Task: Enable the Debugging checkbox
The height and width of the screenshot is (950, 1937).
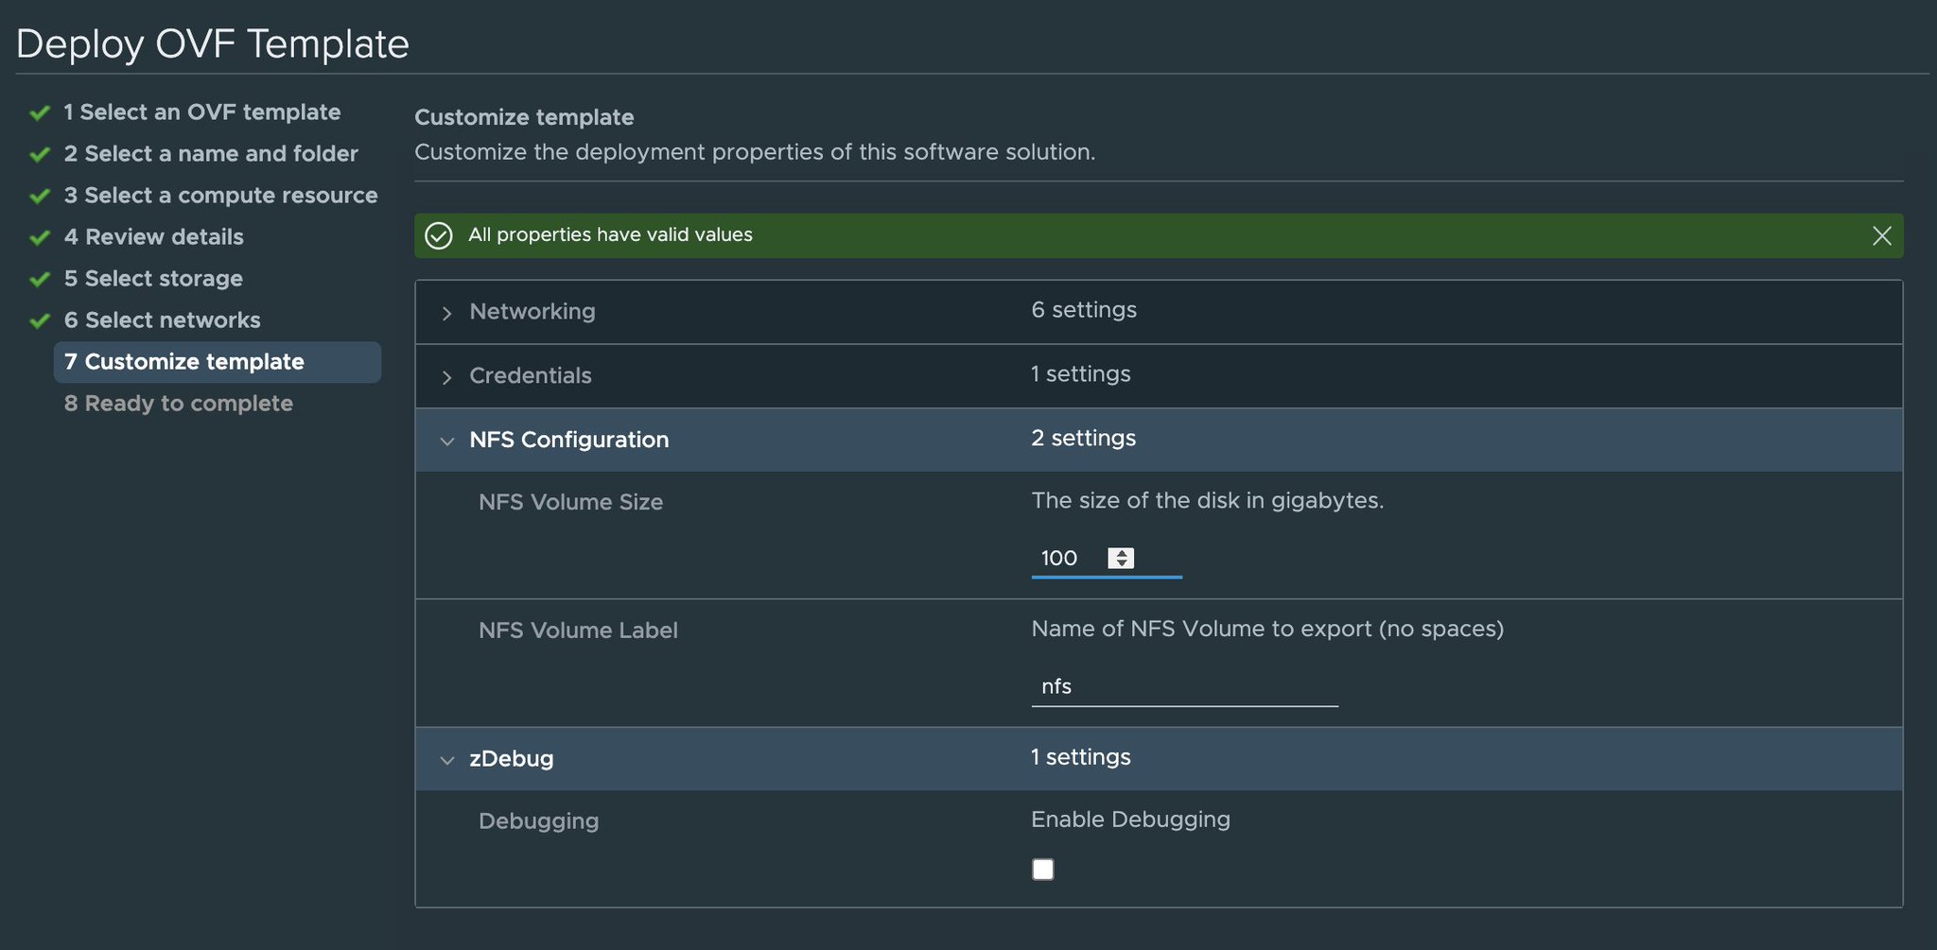Action: 1042,870
